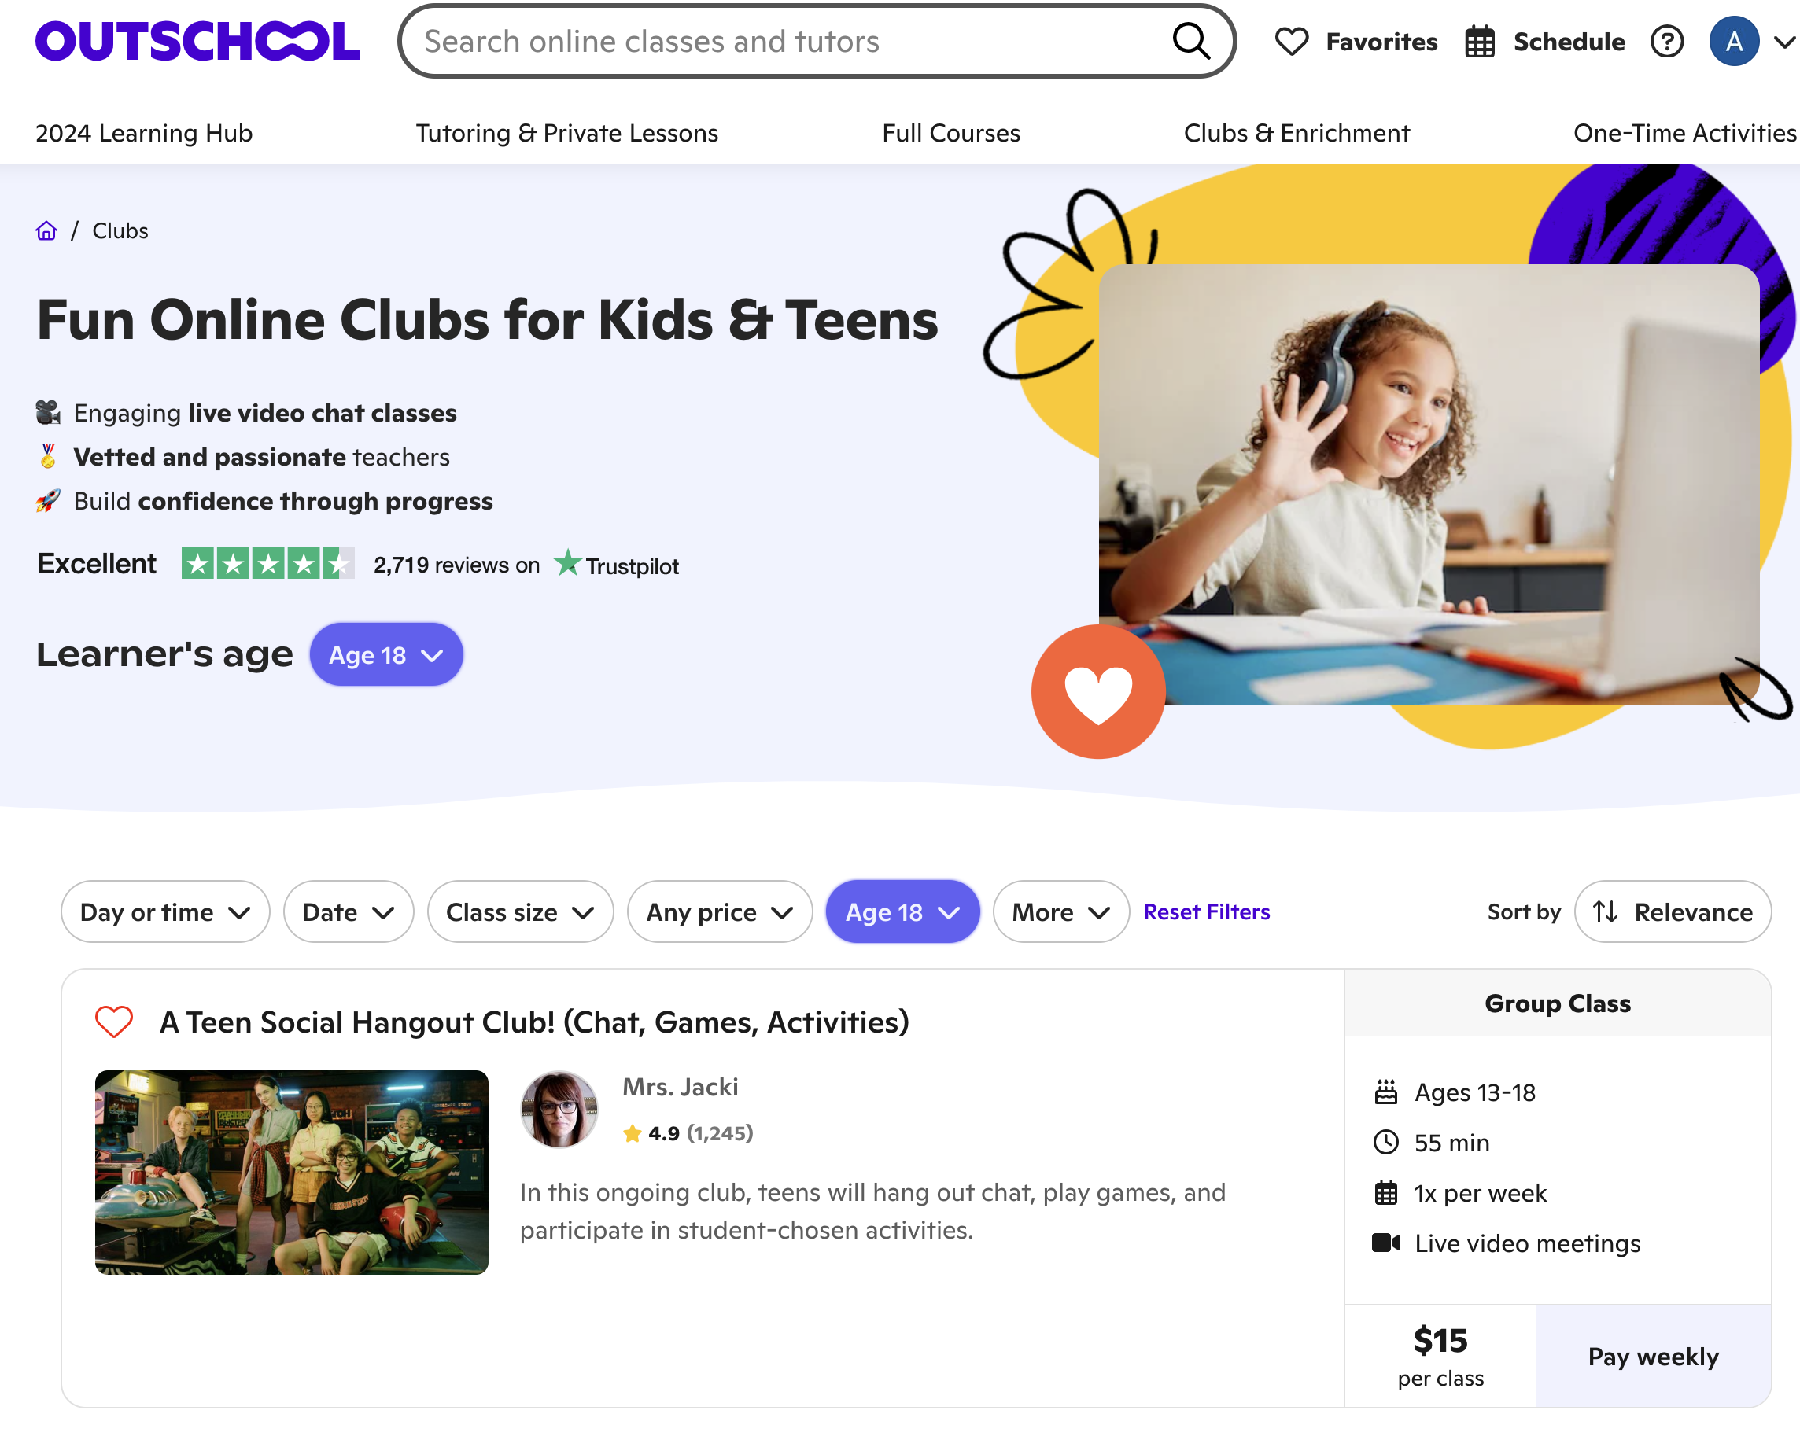Select Pay weekly option
1800x1436 pixels.
[1653, 1357]
